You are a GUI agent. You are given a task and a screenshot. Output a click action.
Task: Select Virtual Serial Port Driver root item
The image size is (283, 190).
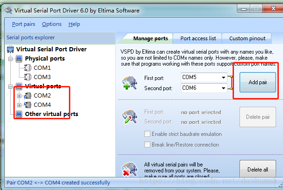(x=51, y=49)
